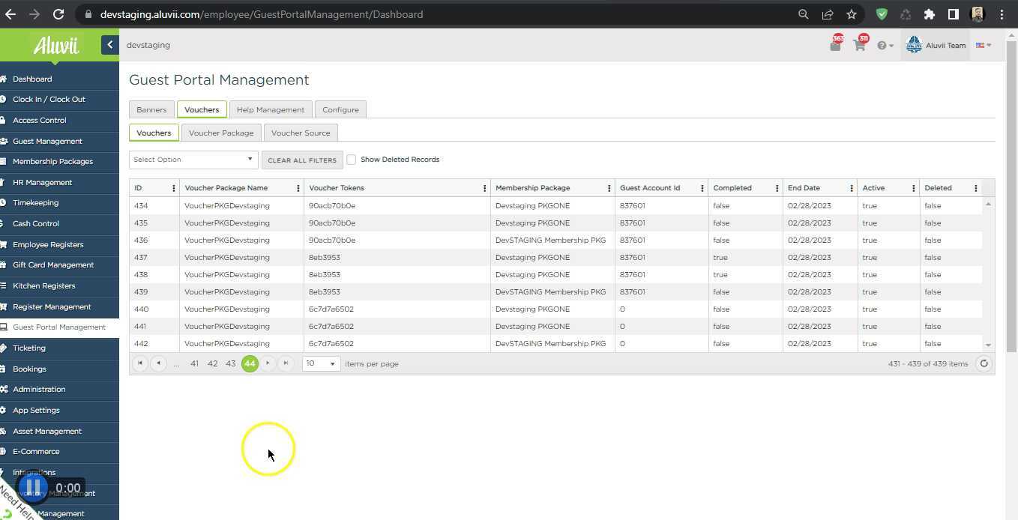Open the language flag dropdown
Image resolution: width=1018 pixels, height=520 pixels.
click(x=983, y=46)
